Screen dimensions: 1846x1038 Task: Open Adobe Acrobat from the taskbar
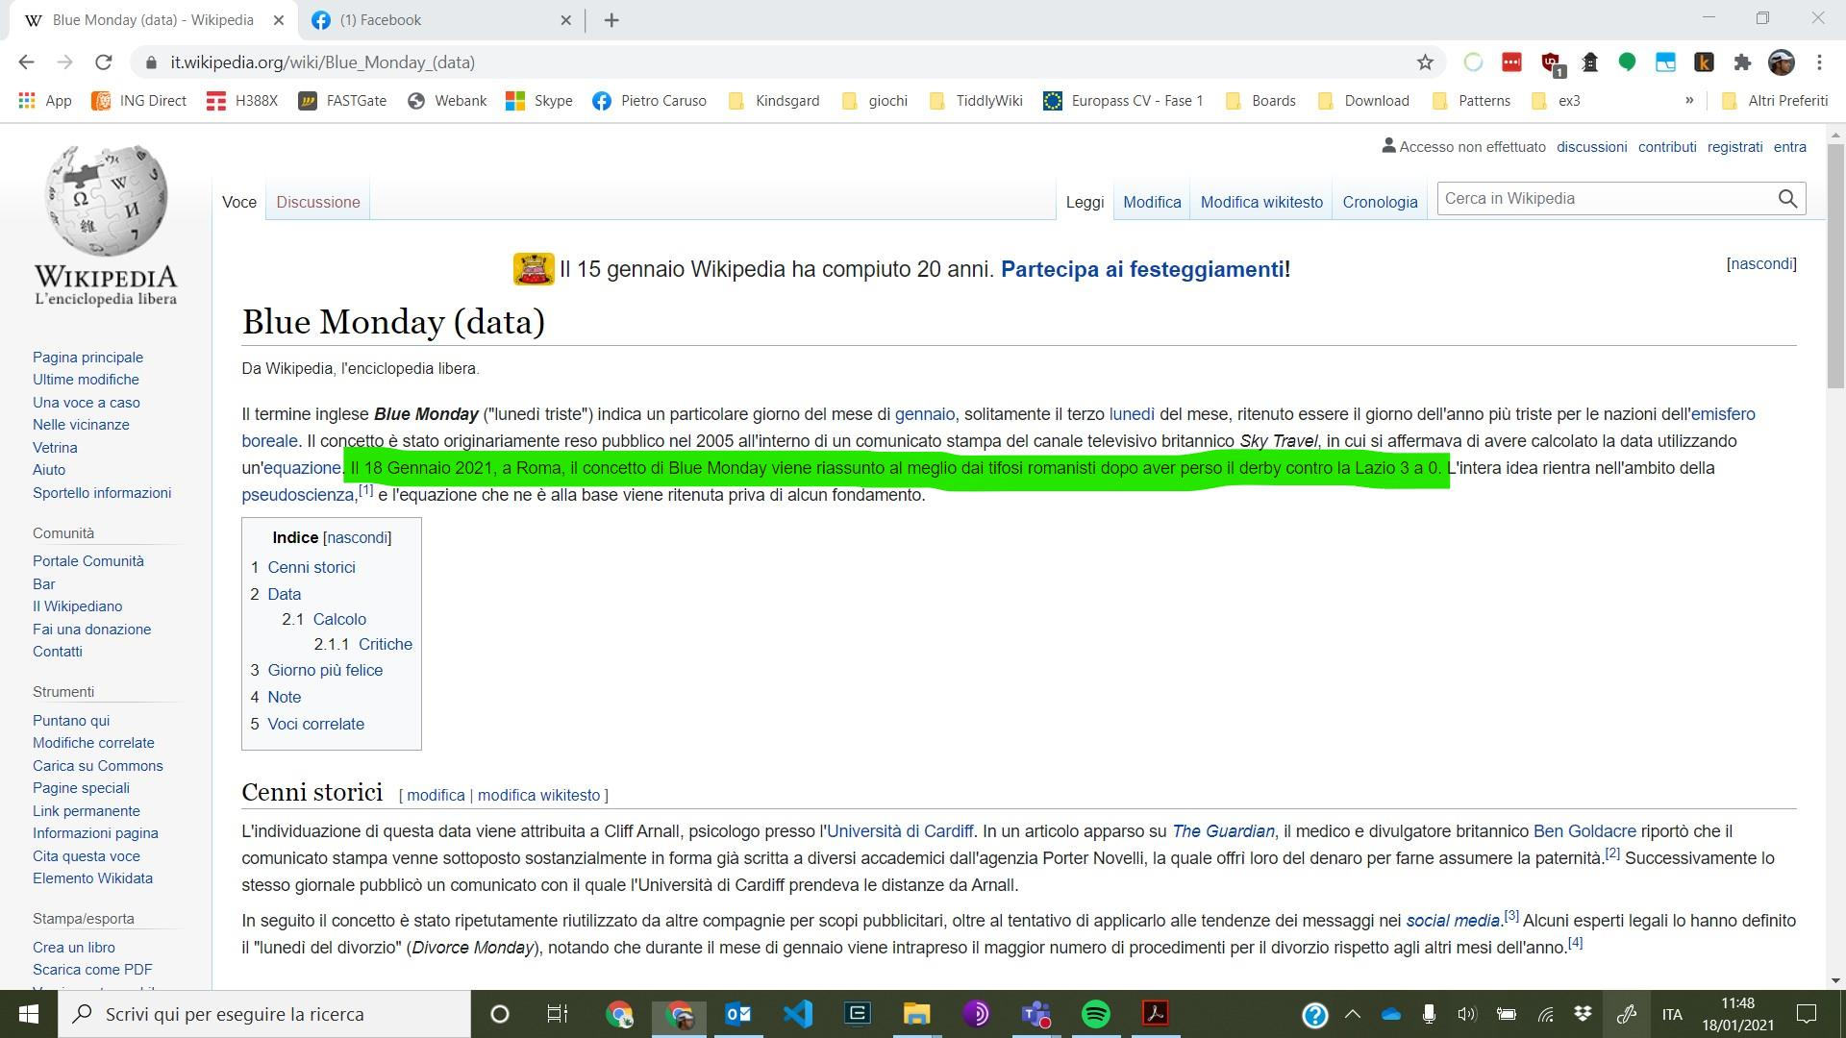tap(1155, 1014)
